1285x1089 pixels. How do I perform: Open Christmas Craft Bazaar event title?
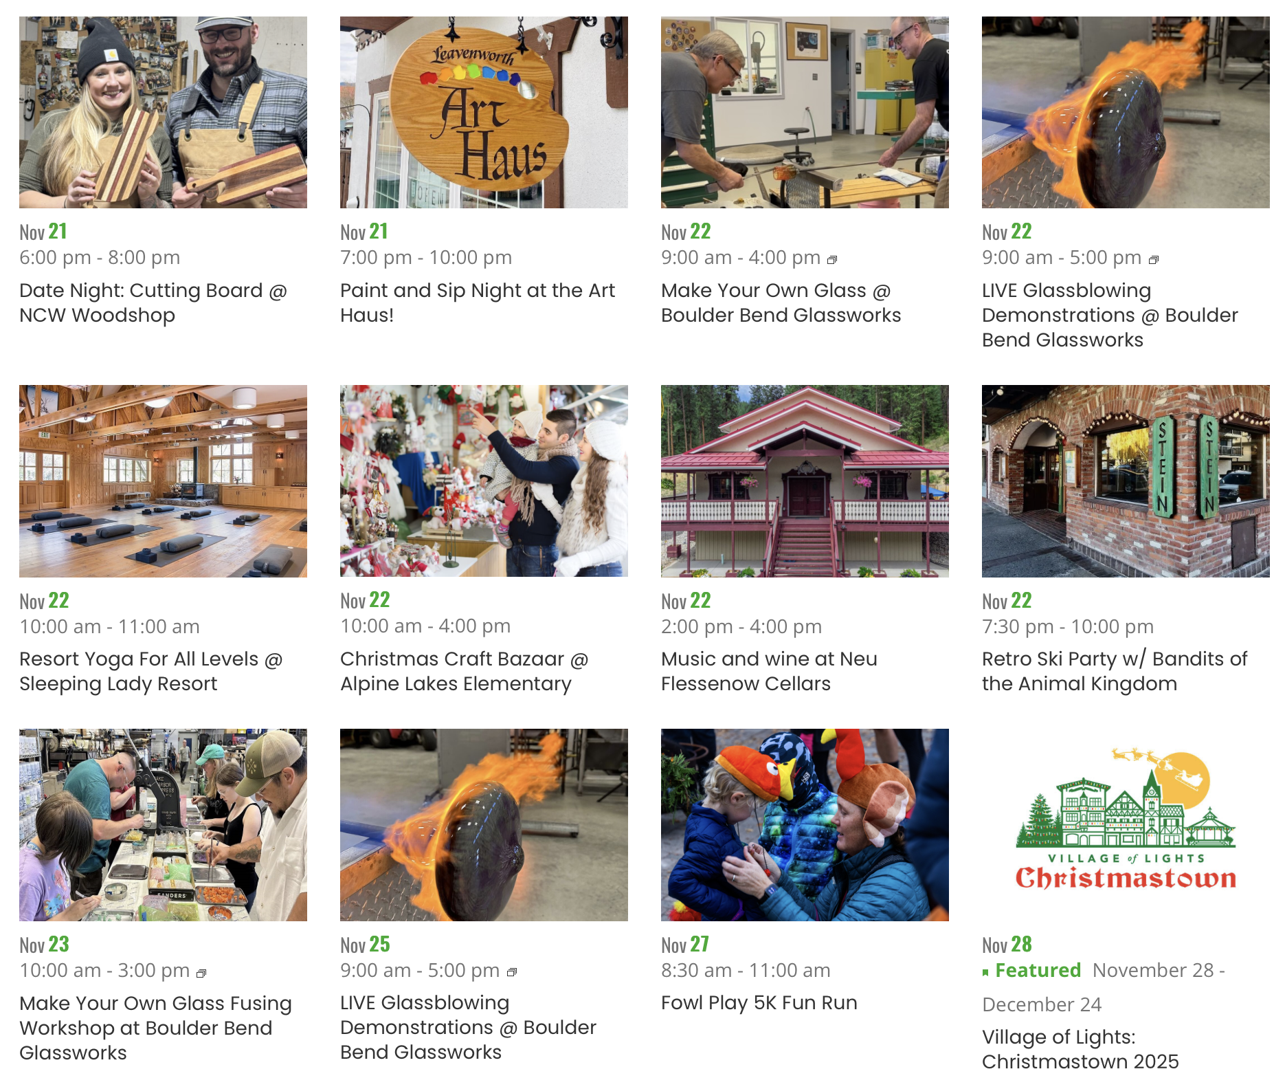coord(465,671)
